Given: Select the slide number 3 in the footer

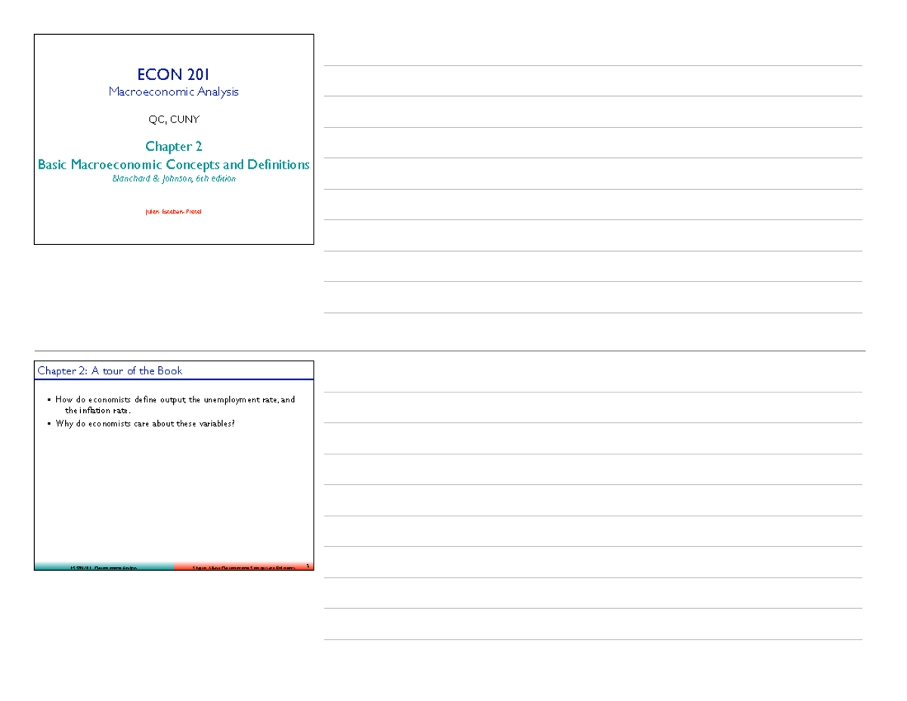Looking at the screenshot, I should pos(308,565).
